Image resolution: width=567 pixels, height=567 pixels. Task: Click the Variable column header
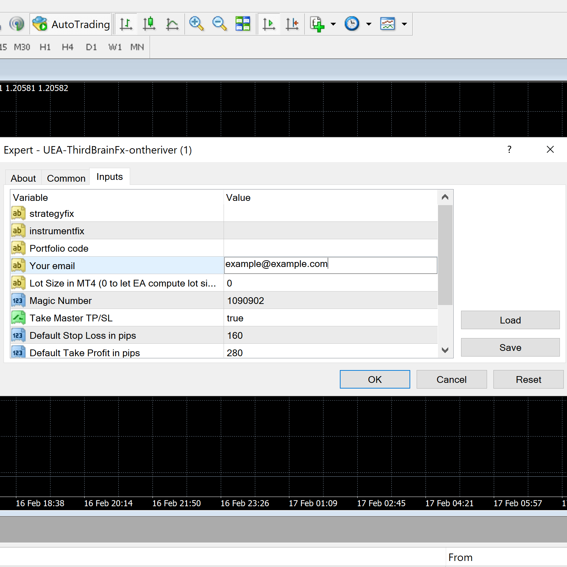click(117, 198)
